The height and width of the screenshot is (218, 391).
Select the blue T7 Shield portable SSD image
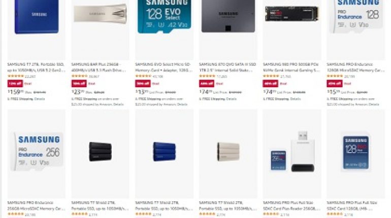coord(165,152)
